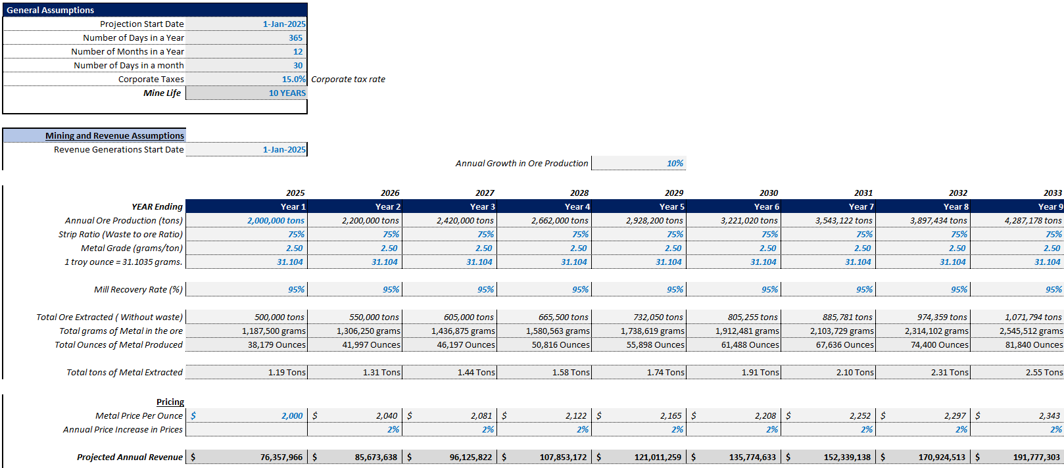Click the 81,840 Ounces cell
This screenshot has width=1064, height=468.
click(x=1017, y=344)
